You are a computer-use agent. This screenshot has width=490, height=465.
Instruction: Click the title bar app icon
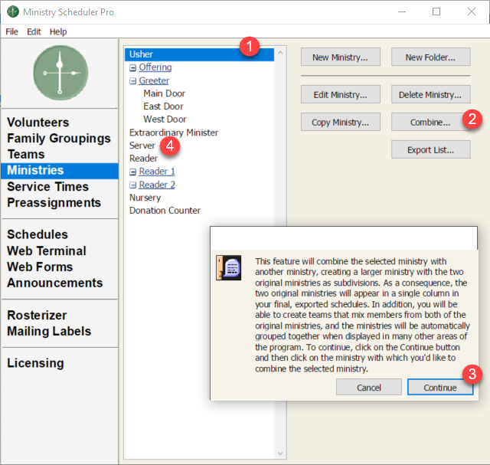[x=11, y=12]
